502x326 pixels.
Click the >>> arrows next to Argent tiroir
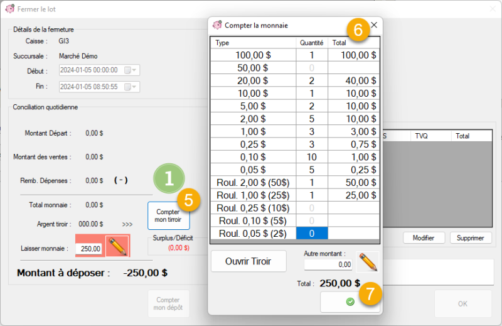[x=127, y=224]
